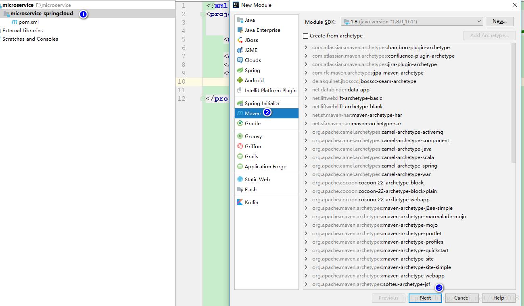Select the Spring leaf icon

(x=240, y=70)
